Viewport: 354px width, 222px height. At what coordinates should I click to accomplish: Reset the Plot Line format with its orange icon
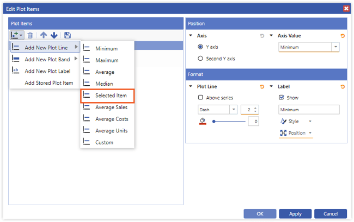262,87
